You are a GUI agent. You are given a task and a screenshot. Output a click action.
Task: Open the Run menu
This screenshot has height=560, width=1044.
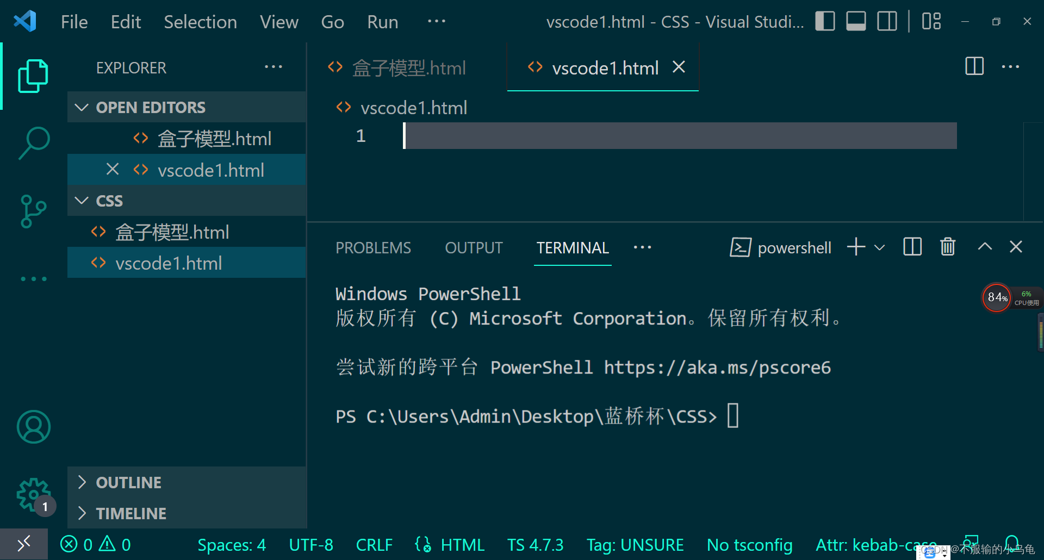click(x=382, y=22)
